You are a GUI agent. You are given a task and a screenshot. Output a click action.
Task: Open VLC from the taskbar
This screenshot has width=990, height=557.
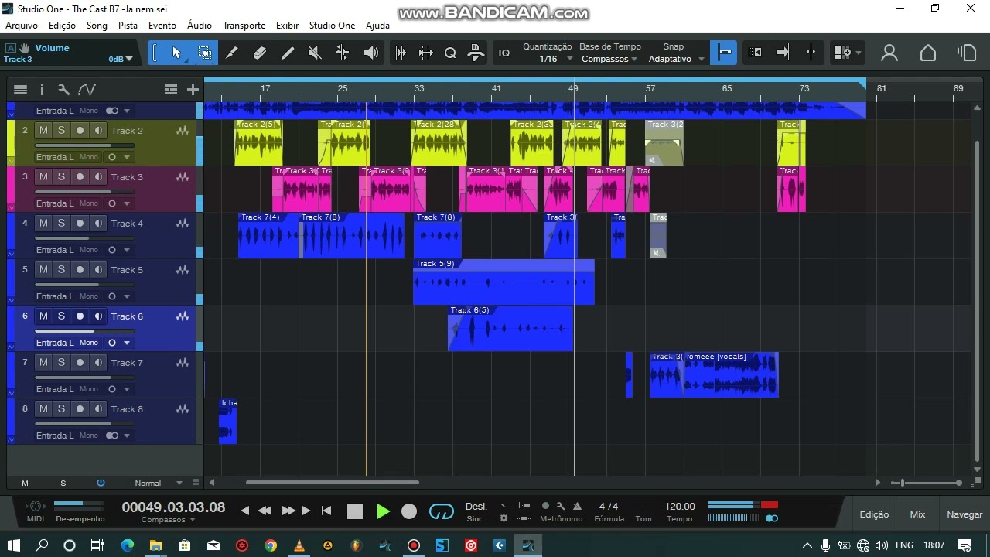[x=299, y=545]
